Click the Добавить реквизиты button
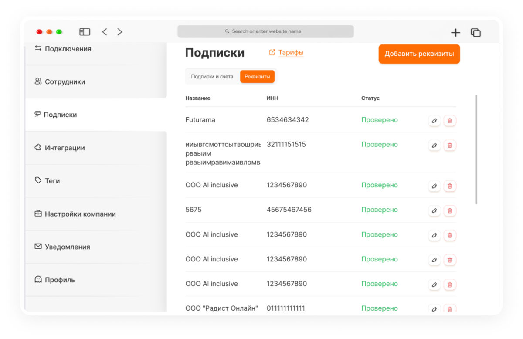This screenshot has height=339, width=523. [419, 54]
